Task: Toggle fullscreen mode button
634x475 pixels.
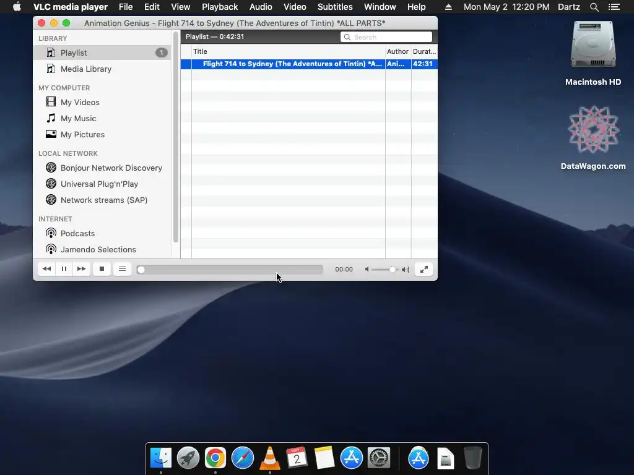Action: point(423,270)
